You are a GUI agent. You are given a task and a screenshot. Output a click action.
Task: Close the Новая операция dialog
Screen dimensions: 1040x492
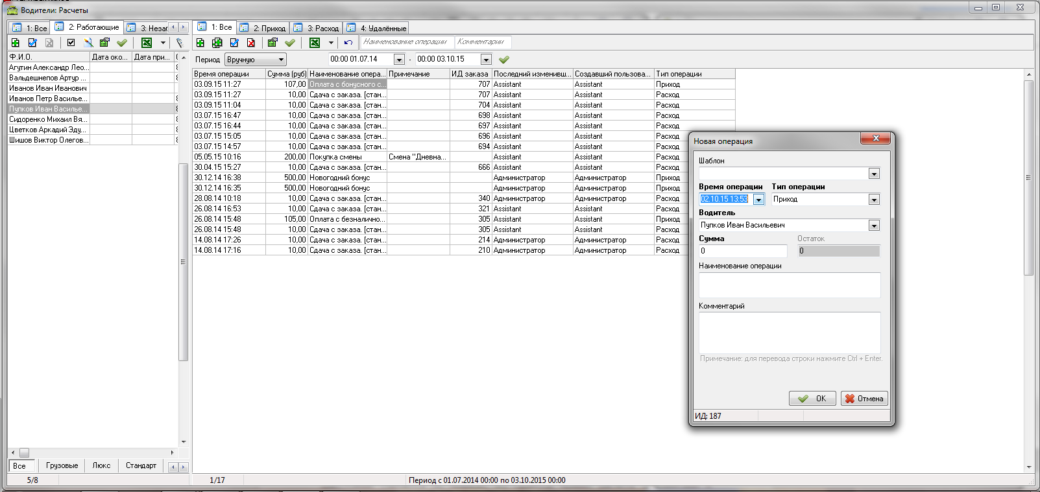pos(875,138)
